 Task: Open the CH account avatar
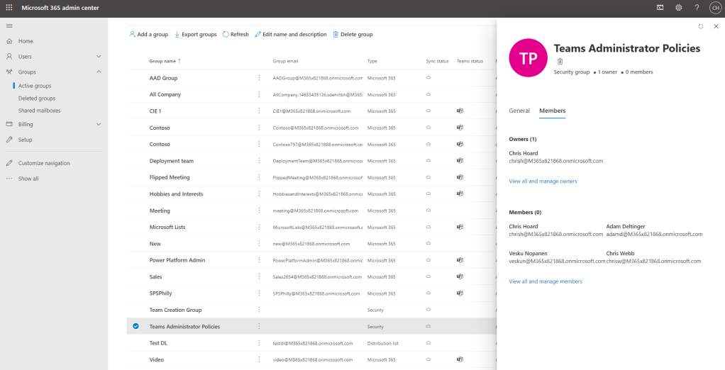pos(715,8)
